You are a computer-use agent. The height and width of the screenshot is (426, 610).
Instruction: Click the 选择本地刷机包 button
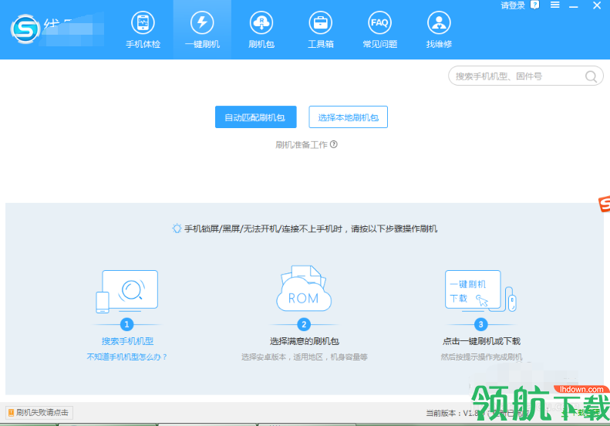(x=348, y=117)
